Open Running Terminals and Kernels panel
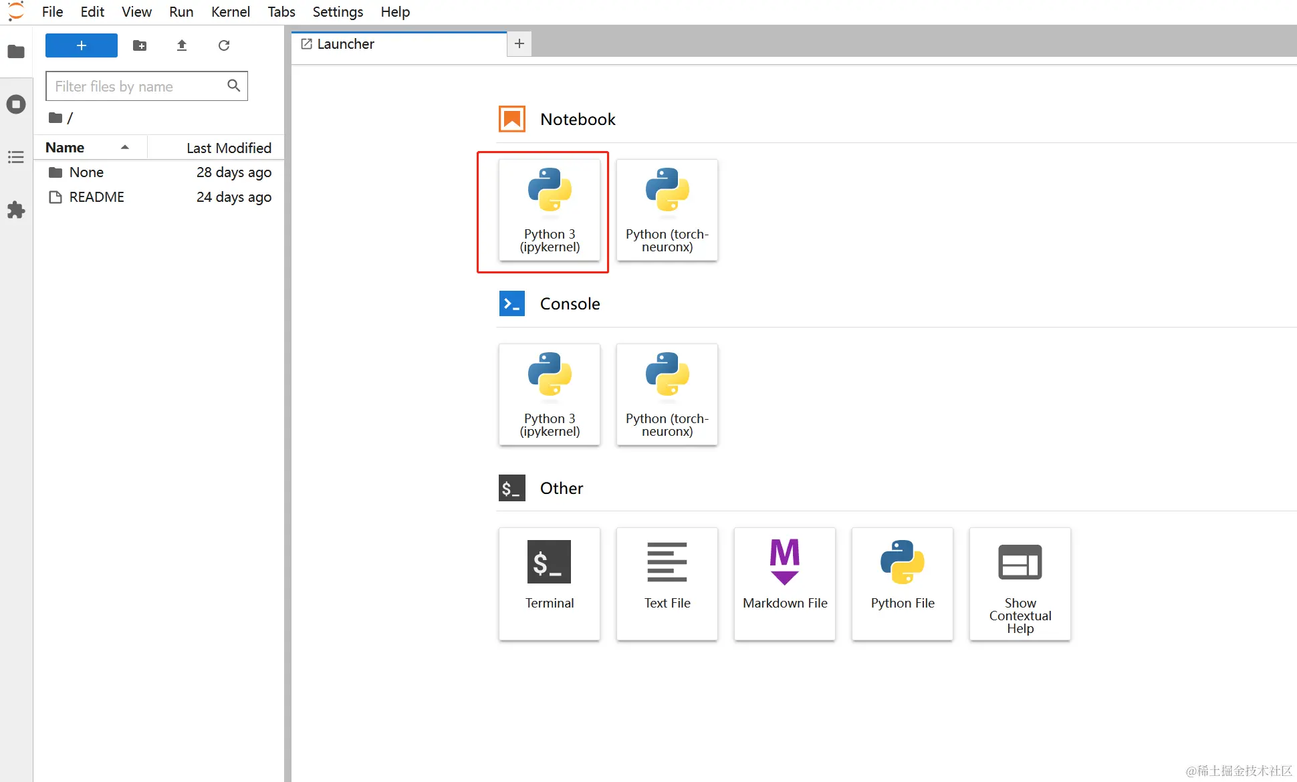 point(16,104)
